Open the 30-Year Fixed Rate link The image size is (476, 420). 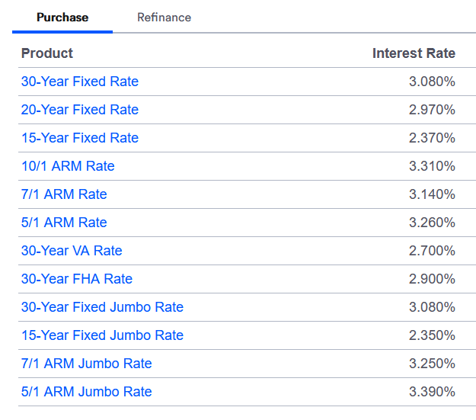click(80, 82)
